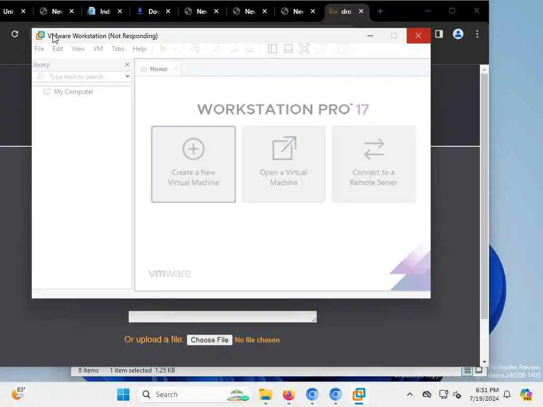Open the browser profile avatar
This screenshot has width=543, height=407.
tap(458, 34)
